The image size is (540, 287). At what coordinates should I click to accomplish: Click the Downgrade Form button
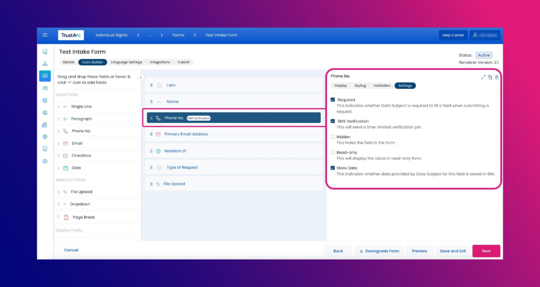click(x=379, y=251)
